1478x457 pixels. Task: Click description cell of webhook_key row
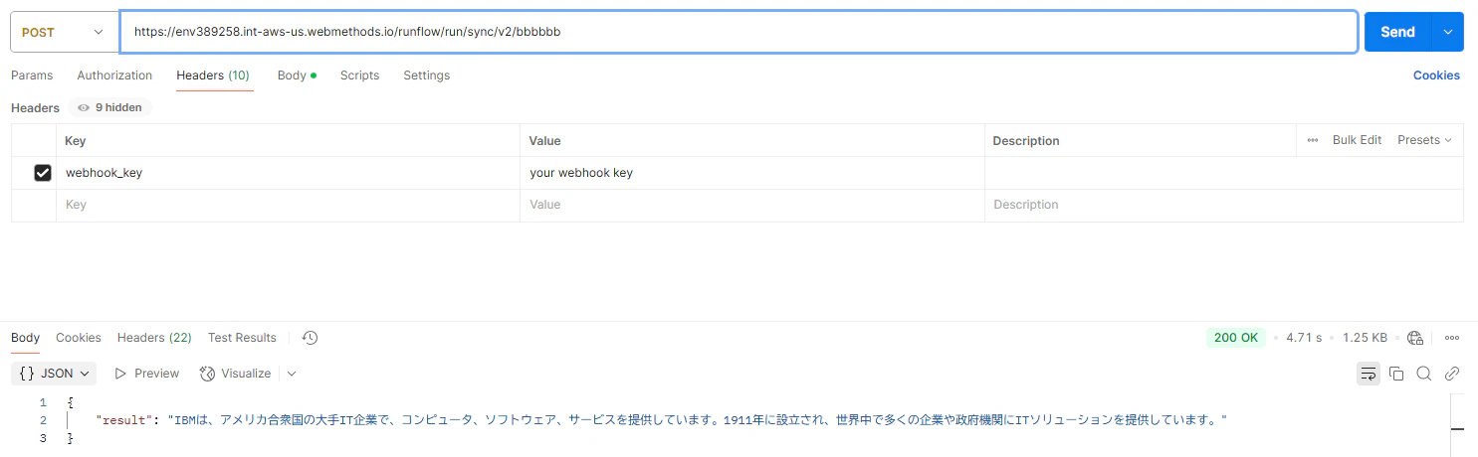[x=1224, y=173]
